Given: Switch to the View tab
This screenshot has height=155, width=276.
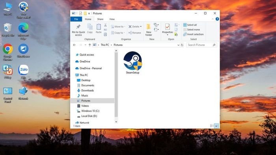Looking at the screenshot, I should pyautogui.click(x=112, y=19).
